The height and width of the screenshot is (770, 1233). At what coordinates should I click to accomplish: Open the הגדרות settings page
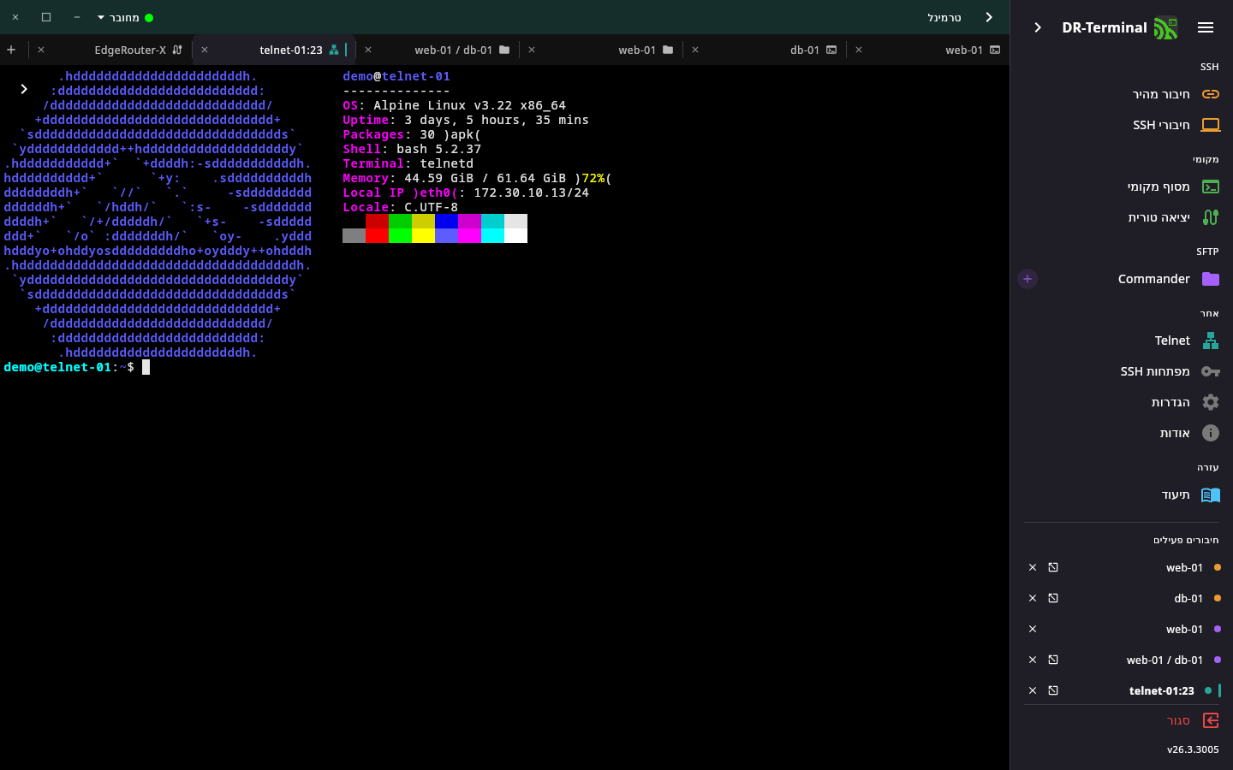[1122, 402]
